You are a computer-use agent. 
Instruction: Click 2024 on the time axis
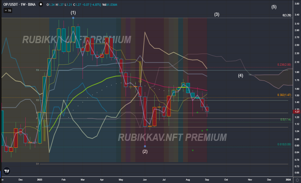(x=288, y=180)
